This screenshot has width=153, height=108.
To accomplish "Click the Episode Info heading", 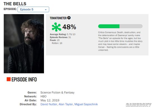I will pos(24,79).
